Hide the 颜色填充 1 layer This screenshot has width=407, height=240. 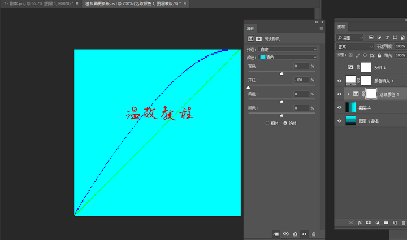(339, 81)
